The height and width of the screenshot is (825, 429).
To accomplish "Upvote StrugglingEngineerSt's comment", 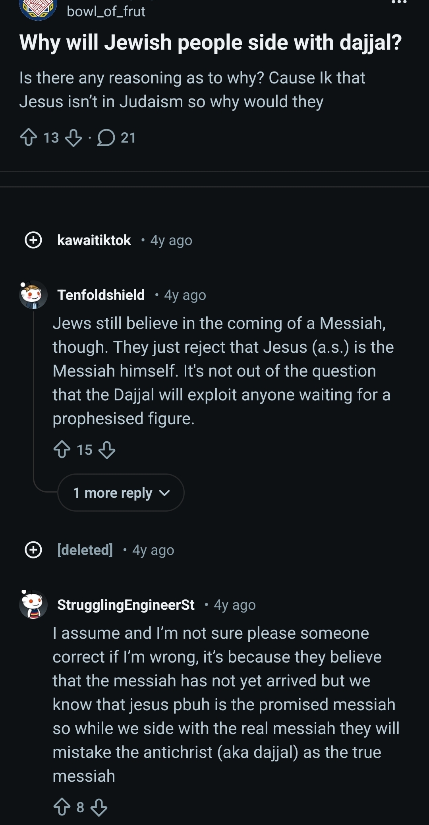I will (62, 808).
